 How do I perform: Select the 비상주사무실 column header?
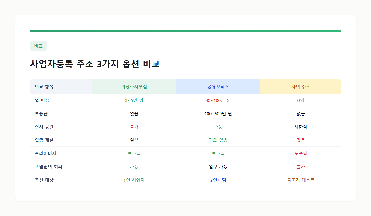pyautogui.click(x=134, y=87)
